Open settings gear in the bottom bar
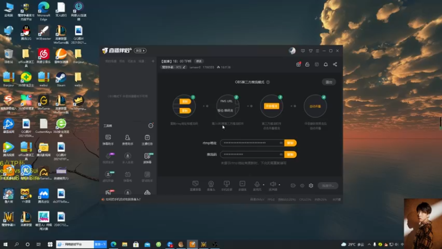This screenshot has height=249, width=442. (311, 185)
